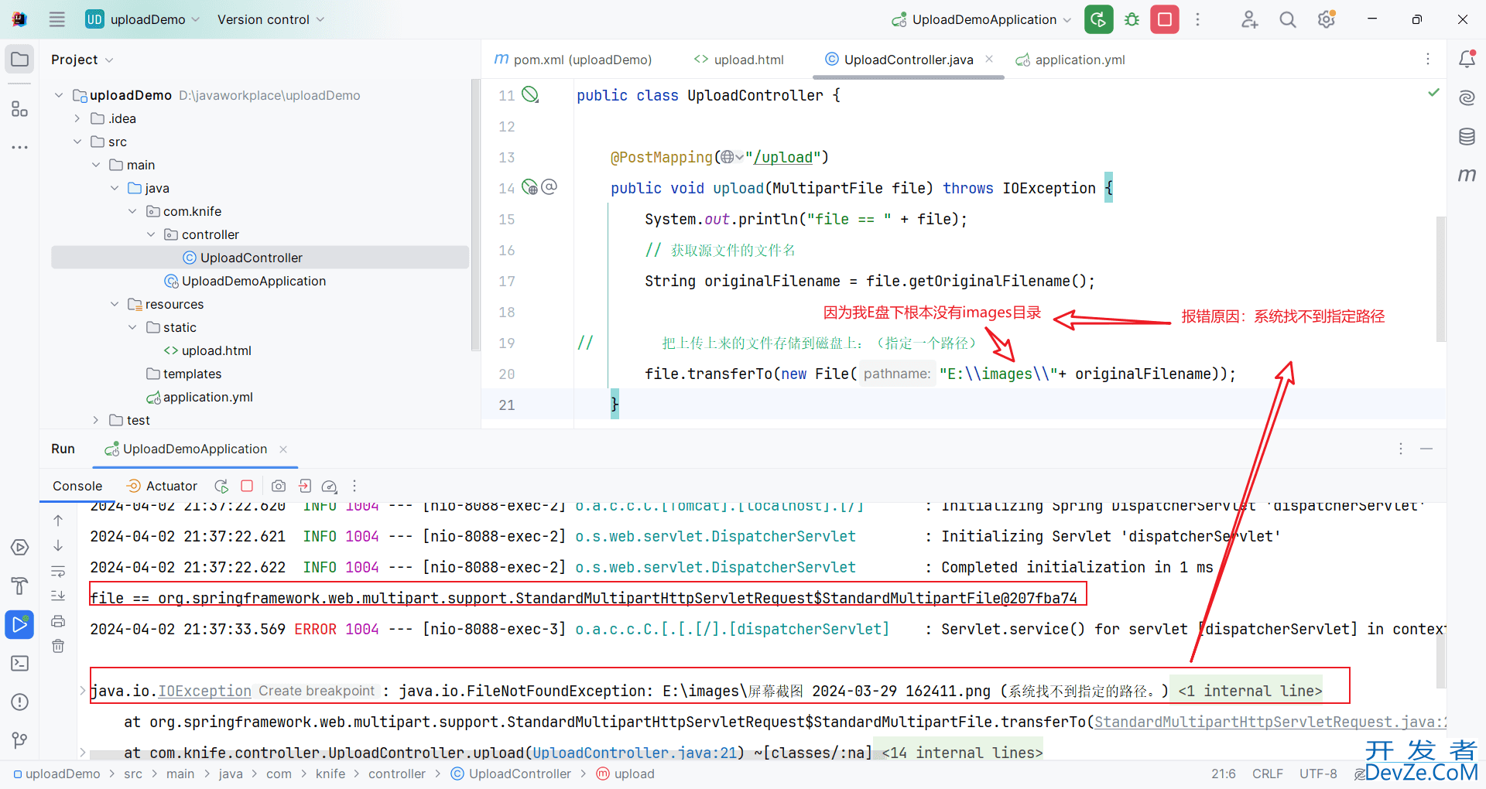Open the Maven tool window icon
This screenshot has height=789, width=1486.
pos(1467,176)
